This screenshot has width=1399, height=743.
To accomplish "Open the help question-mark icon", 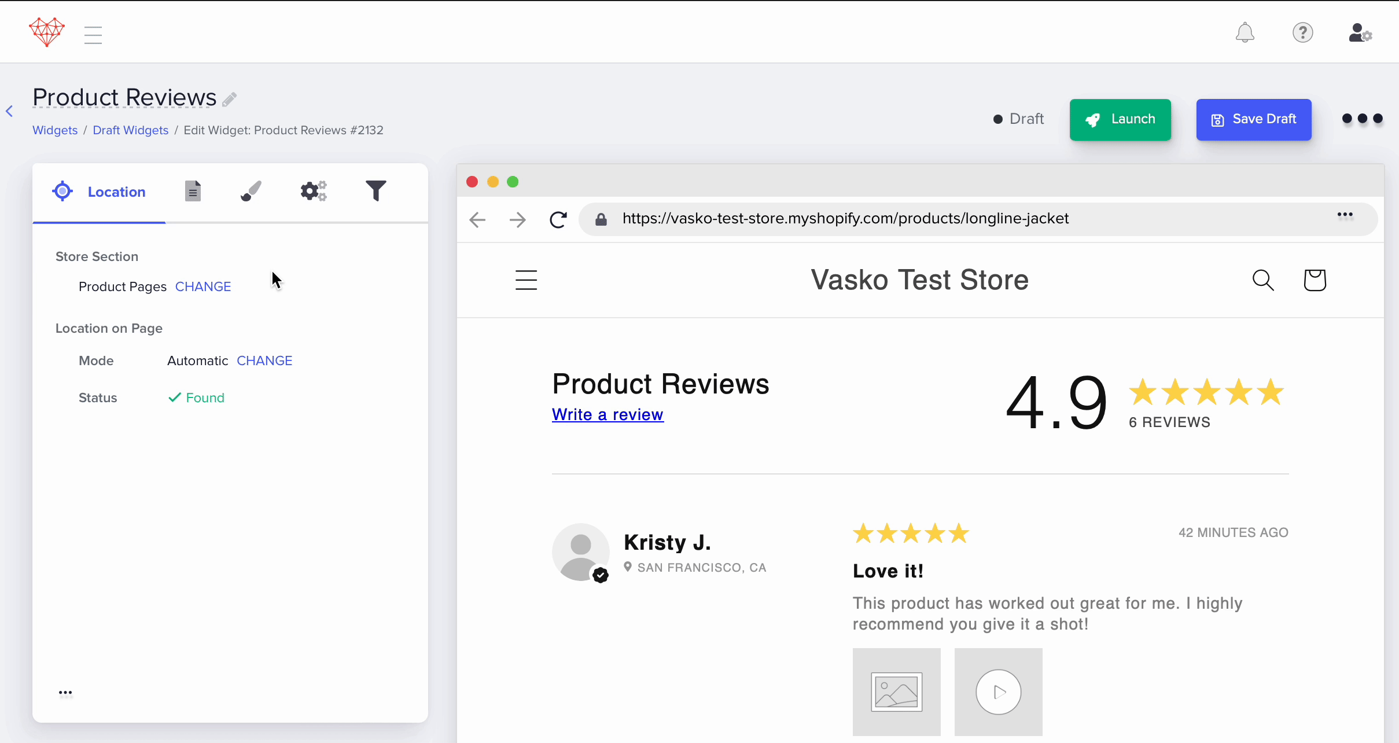I will [1303, 33].
